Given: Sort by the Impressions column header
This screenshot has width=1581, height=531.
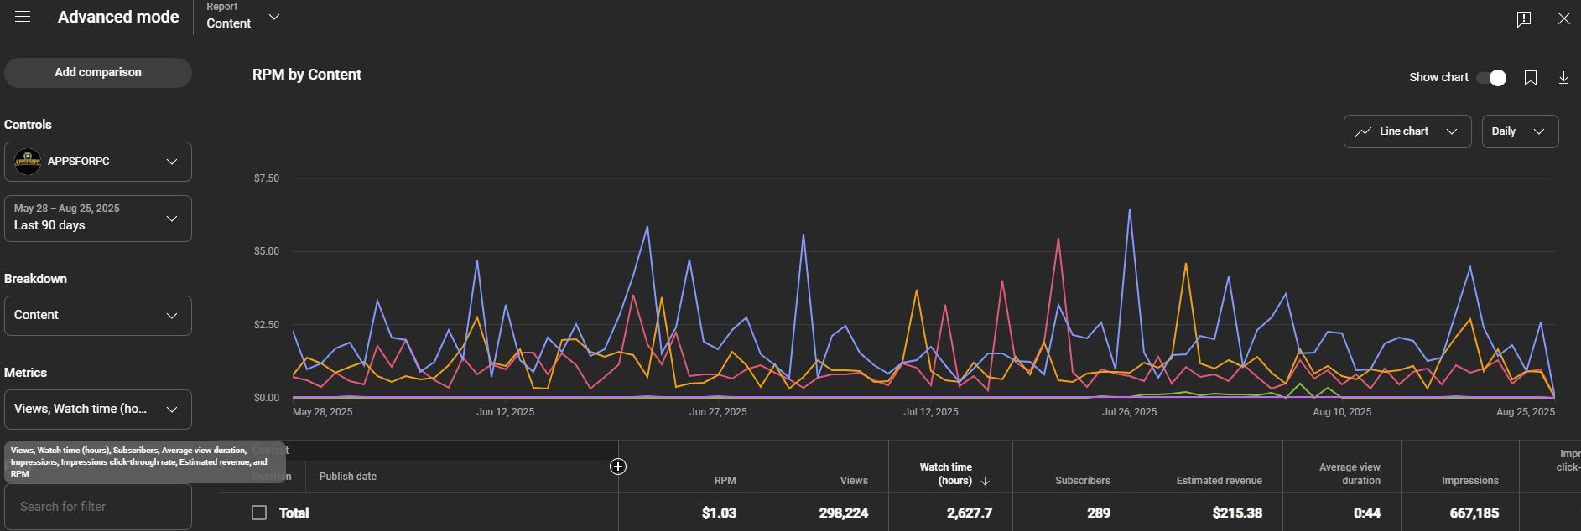Looking at the screenshot, I should point(1469,481).
